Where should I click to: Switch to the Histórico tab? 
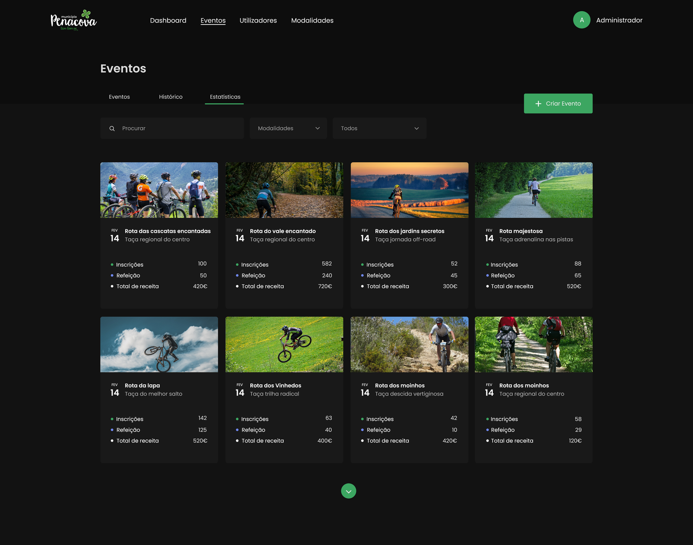[171, 97]
